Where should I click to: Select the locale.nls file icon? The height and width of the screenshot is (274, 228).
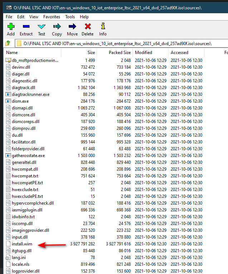8,264
